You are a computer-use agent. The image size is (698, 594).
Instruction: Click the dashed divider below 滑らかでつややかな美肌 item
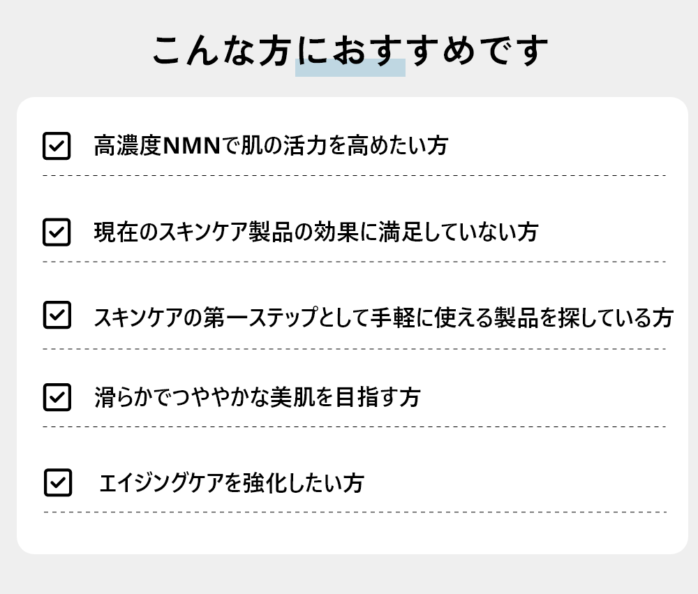[354, 426]
